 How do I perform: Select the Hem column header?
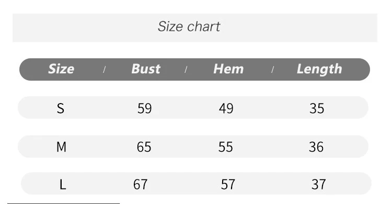(228, 69)
